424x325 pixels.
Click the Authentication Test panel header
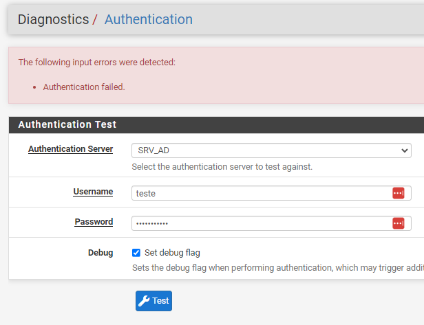click(67, 124)
